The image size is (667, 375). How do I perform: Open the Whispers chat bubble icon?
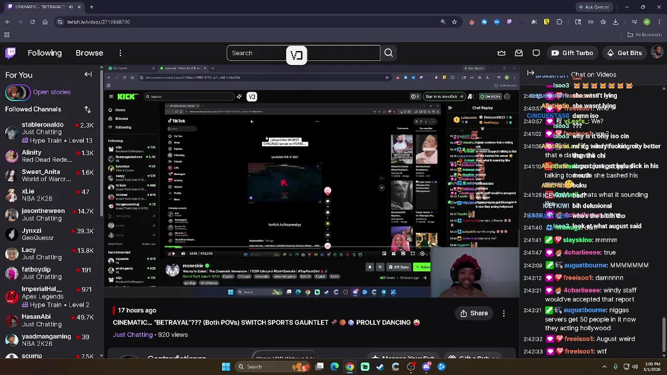pyautogui.click(x=536, y=53)
